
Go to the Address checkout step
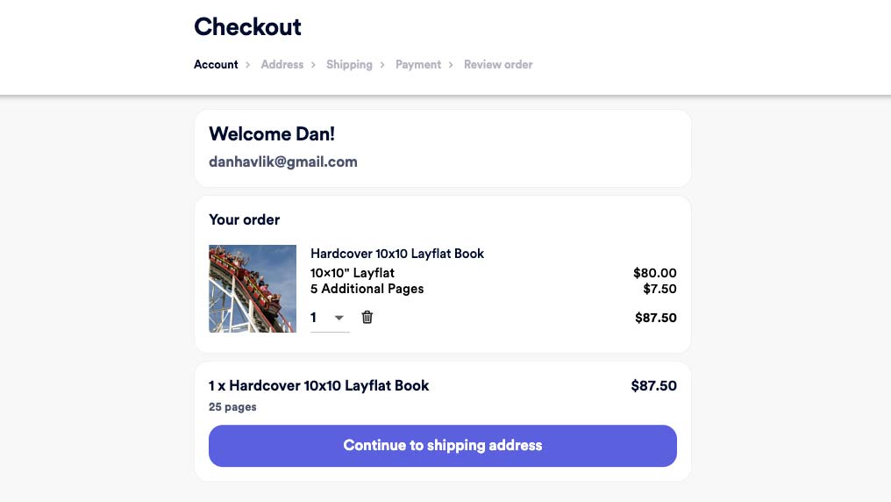click(282, 65)
